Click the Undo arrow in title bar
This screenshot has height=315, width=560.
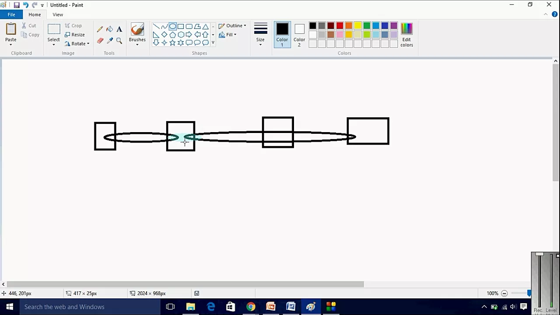[x=25, y=5]
